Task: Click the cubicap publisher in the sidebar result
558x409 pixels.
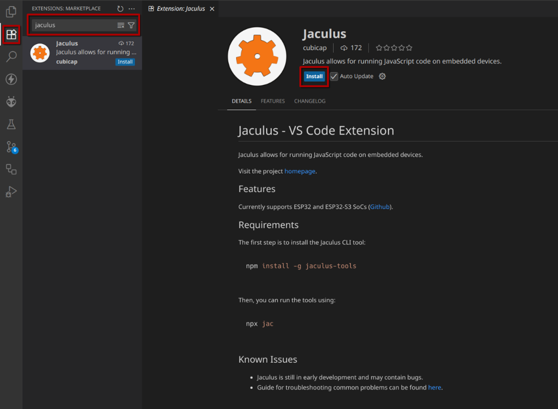Action: (x=66, y=61)
